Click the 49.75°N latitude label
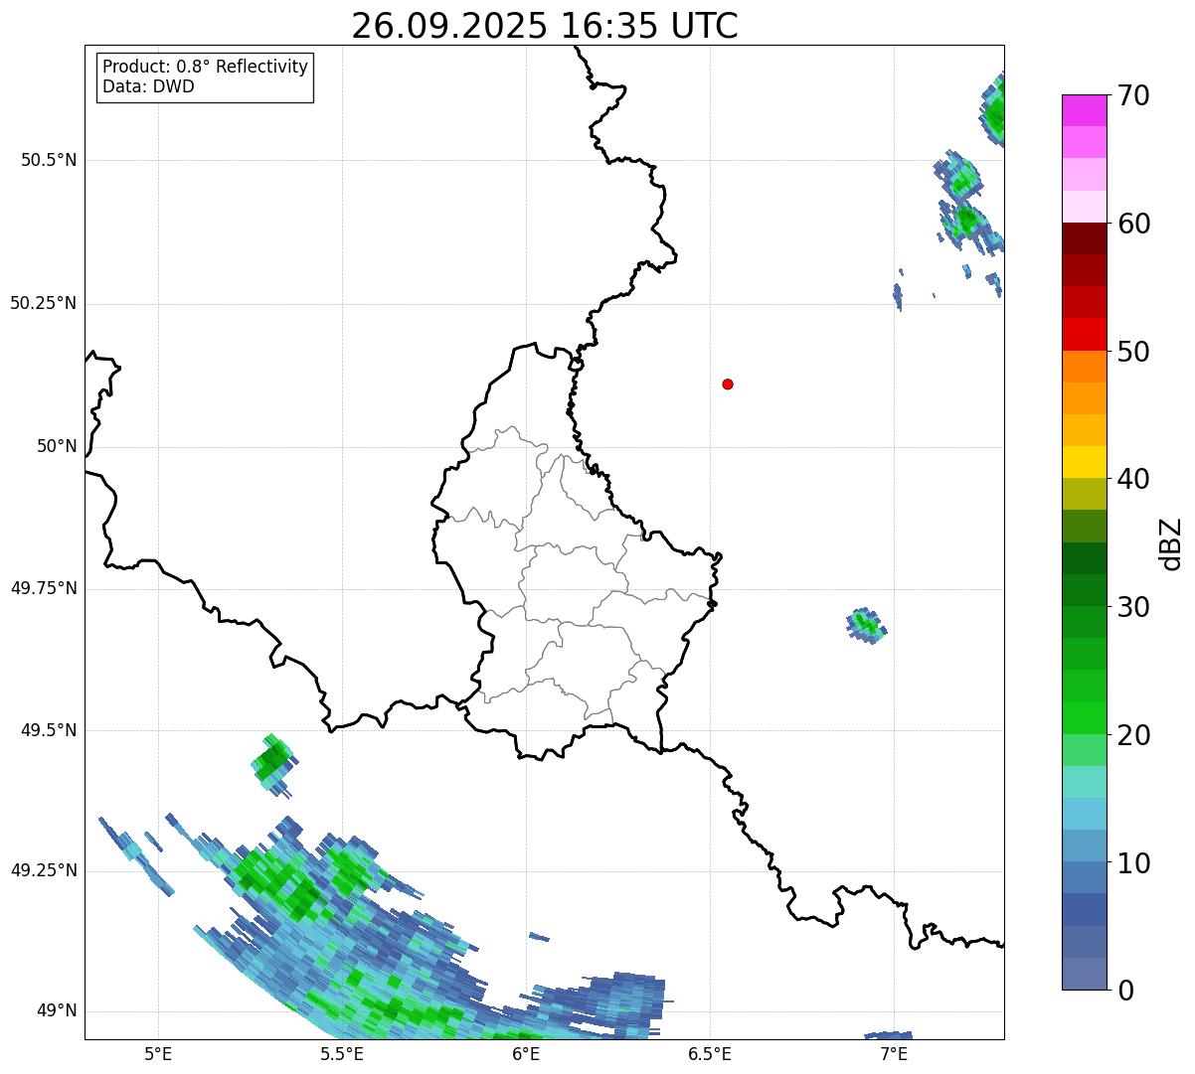Viewport: 1195px width, 1074px height. (x=43, y=588)
